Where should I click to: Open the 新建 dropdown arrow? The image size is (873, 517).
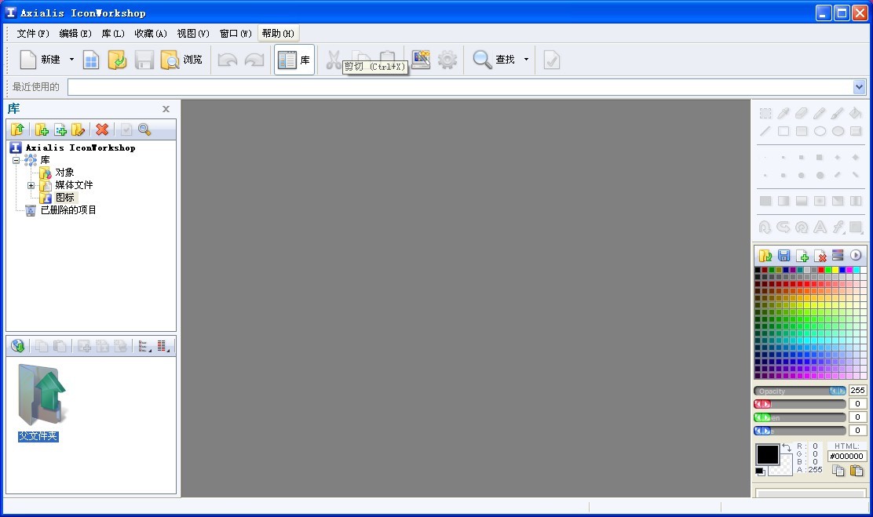(71, 60)
